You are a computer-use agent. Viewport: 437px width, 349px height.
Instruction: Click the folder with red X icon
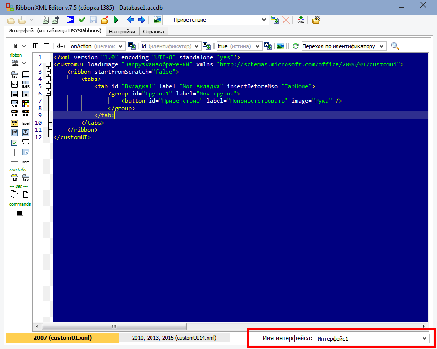pos(104,20)
